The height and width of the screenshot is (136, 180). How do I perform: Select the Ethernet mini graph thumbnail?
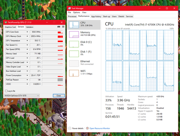pyautogui.click(x=74, y=63)
